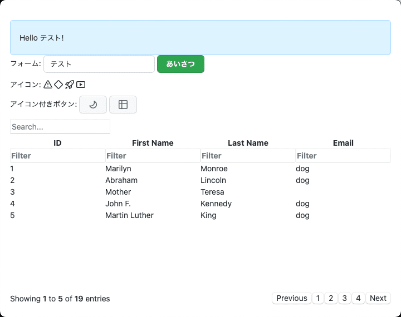Select the Abraham Lincoln table row
The height and width of the screenshot is (317, 401).
[x=200, y=180]
